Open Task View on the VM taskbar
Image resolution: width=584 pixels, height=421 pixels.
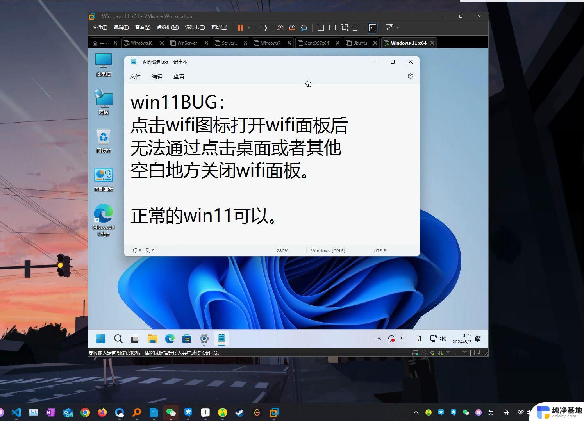(x=135, y=339)
